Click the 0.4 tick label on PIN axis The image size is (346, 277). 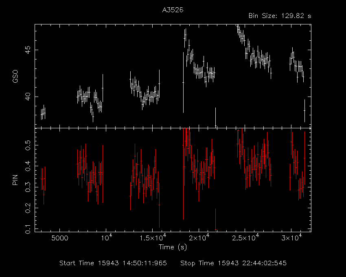click(x=28, y=166)
